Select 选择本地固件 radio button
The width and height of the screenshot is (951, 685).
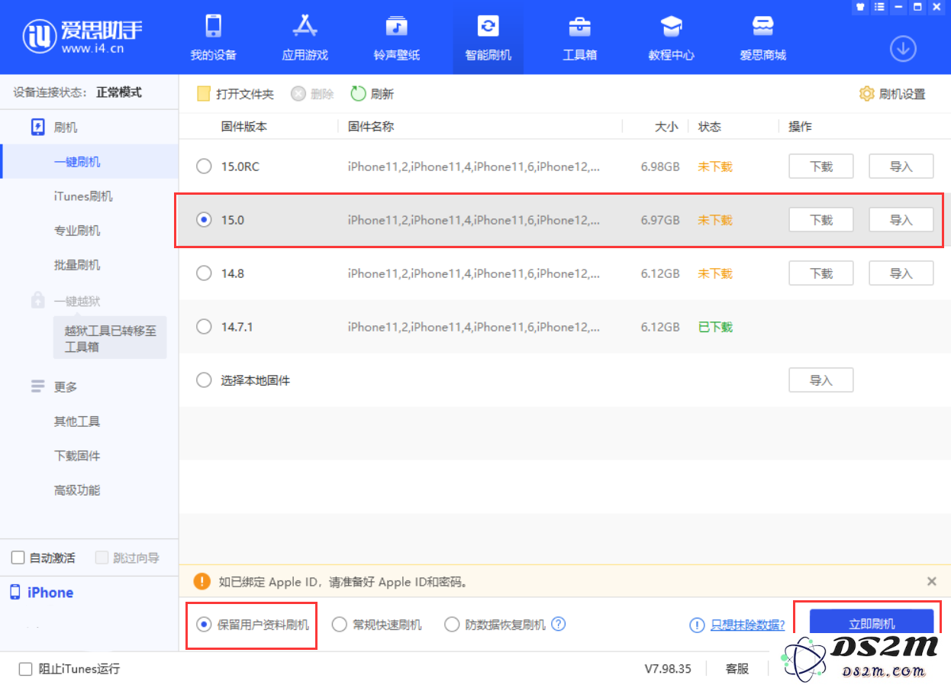[204, 380]
